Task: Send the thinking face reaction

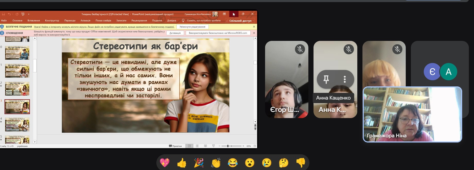Action: tap(284, 163)
